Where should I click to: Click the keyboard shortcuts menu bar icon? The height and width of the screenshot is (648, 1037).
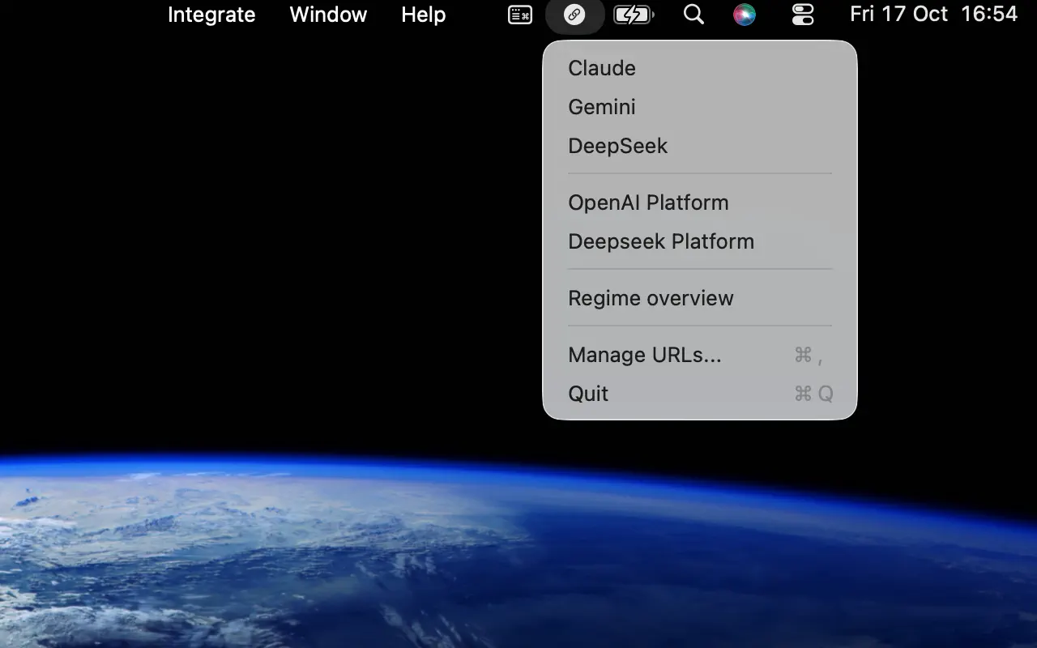[x=519, y=14]
